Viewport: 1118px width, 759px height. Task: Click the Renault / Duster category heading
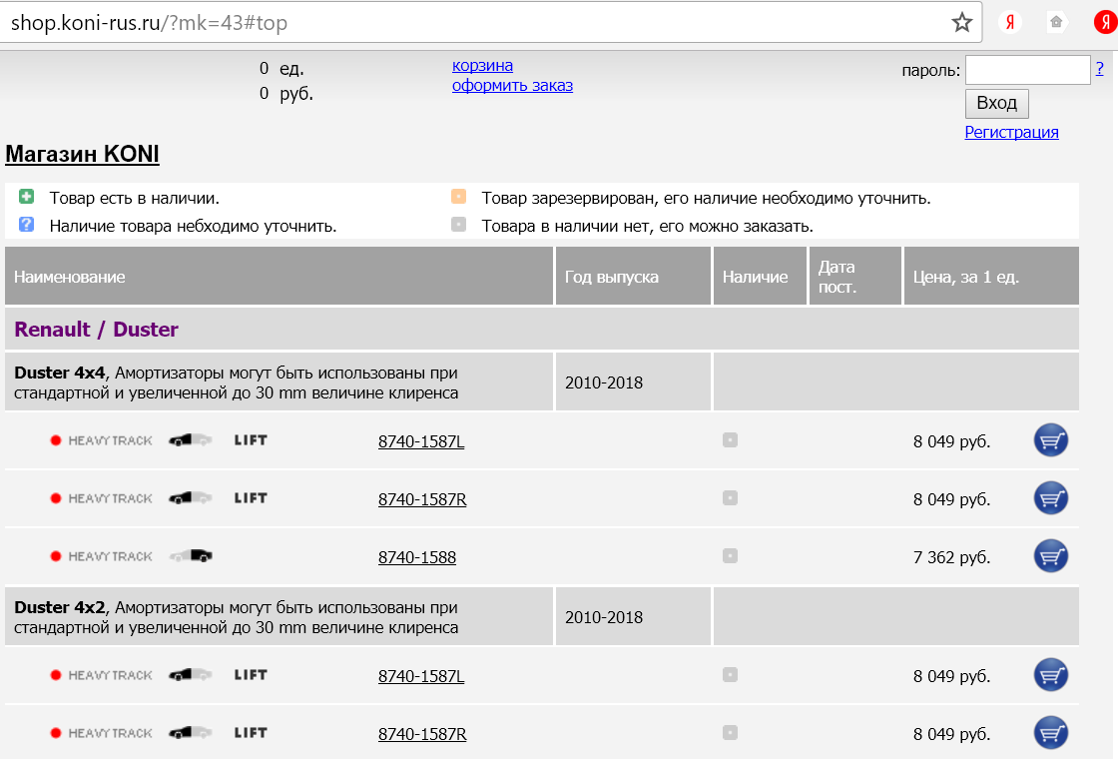(97, 330)
